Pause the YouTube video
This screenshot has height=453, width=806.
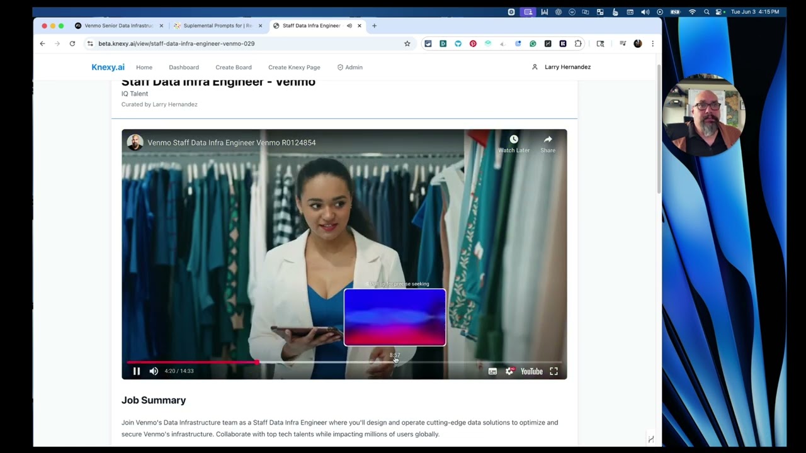coord(136,371)
